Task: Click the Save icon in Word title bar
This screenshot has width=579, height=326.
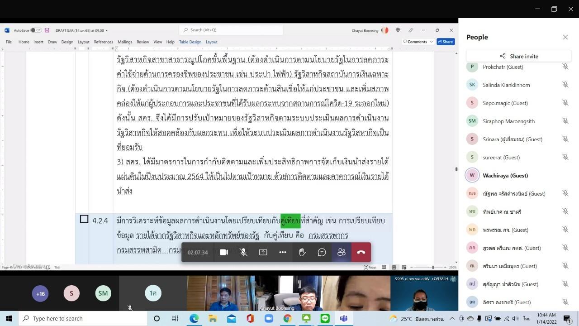Action: 47,30
